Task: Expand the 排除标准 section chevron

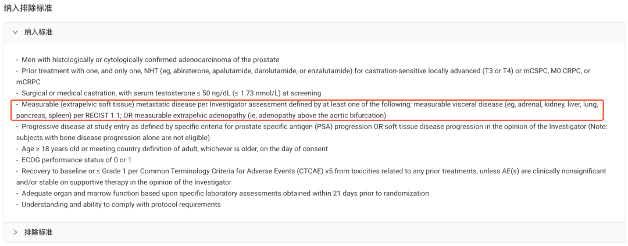Action: pos(15,232)
